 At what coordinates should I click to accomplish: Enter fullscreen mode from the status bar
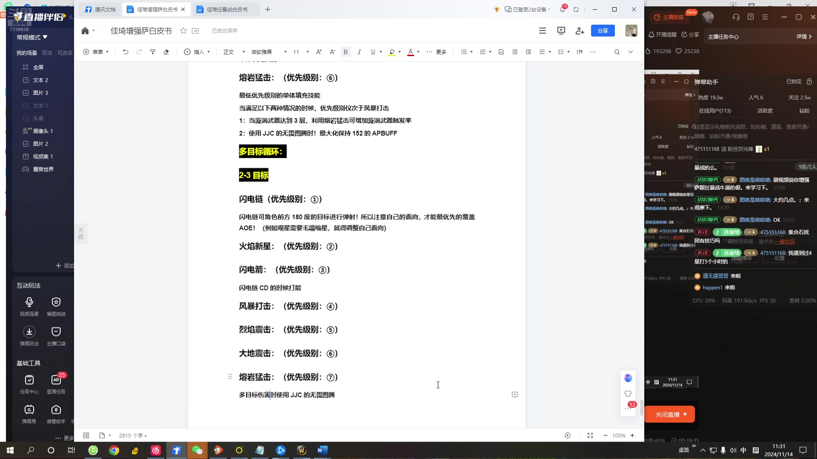[590, 436]
